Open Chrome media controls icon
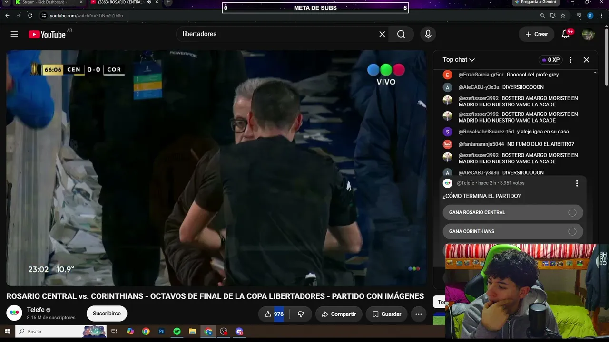The height and width of the screenshot is (342, 609). pyautogui.click(x=579, y=16)
